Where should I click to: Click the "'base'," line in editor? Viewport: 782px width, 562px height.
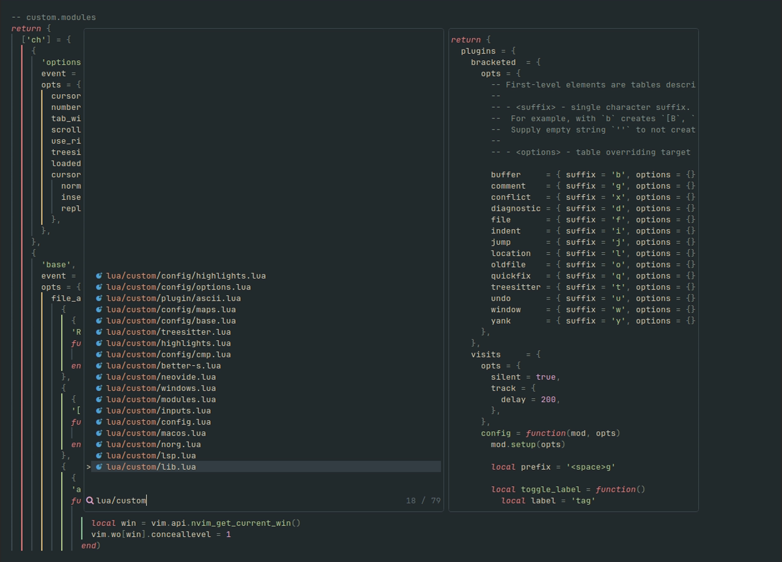point(59,265)
